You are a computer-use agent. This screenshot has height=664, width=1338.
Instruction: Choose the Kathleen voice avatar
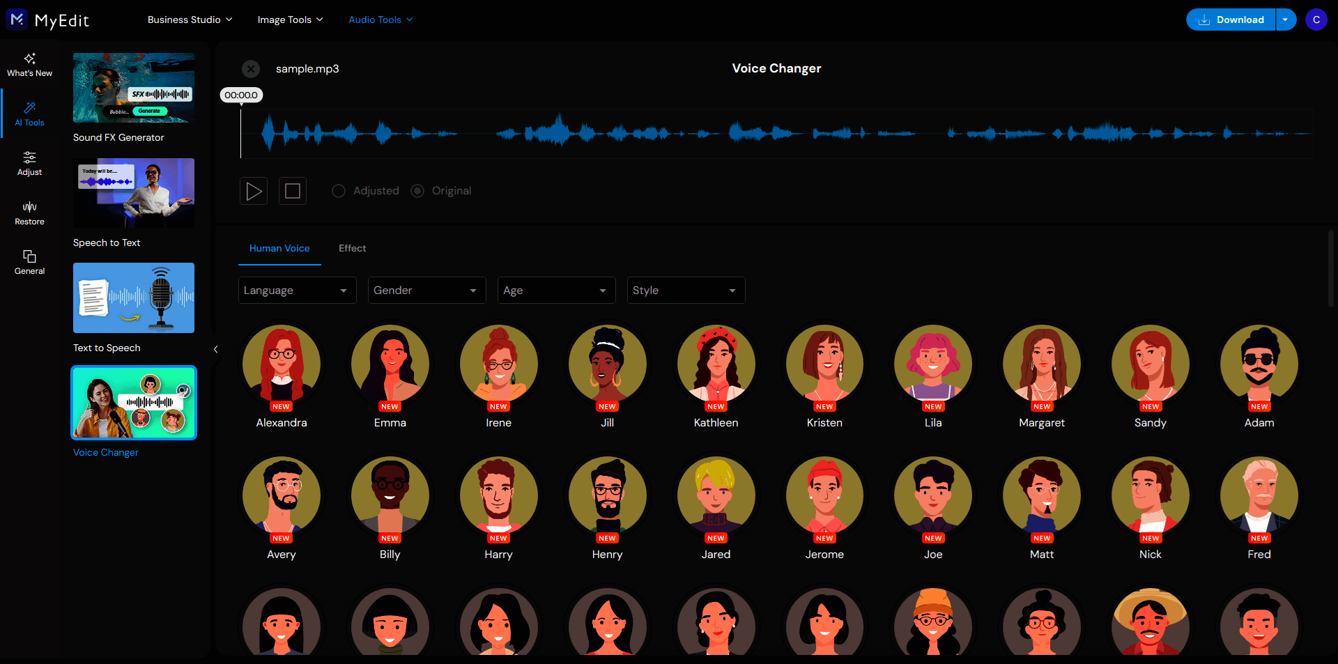(x=716, y=364)
